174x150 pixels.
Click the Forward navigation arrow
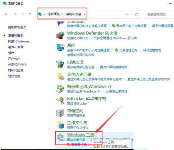(15, 14)
